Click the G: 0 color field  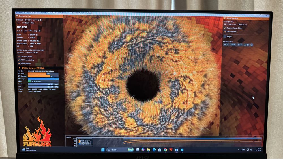pyautogui.click(x=233, y=45)
